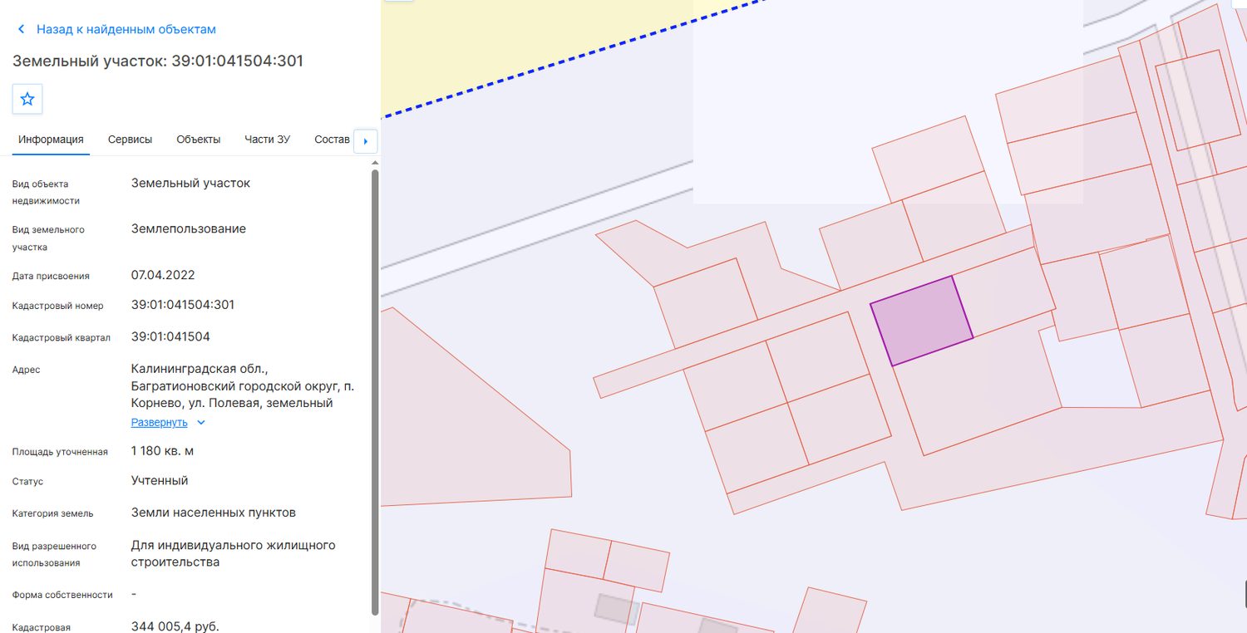This screenshot has height=633, width=1247.
Task: Open the Состав tab
Action: click(333, 140)
